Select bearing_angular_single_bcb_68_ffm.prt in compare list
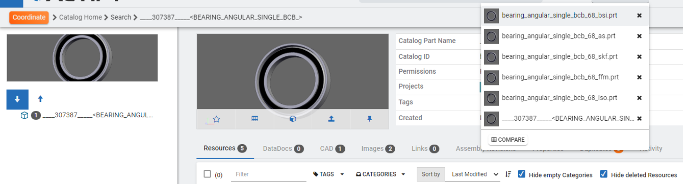Screen dimensions: 683x184 click(x=560, y=77)
